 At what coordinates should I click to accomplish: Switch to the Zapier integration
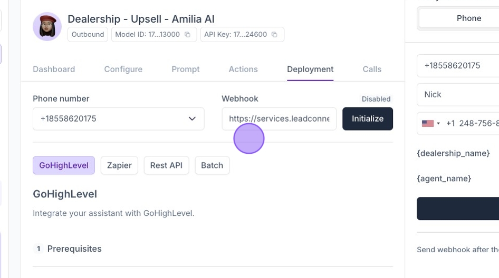pyautogui.click(x=119, y=165)
